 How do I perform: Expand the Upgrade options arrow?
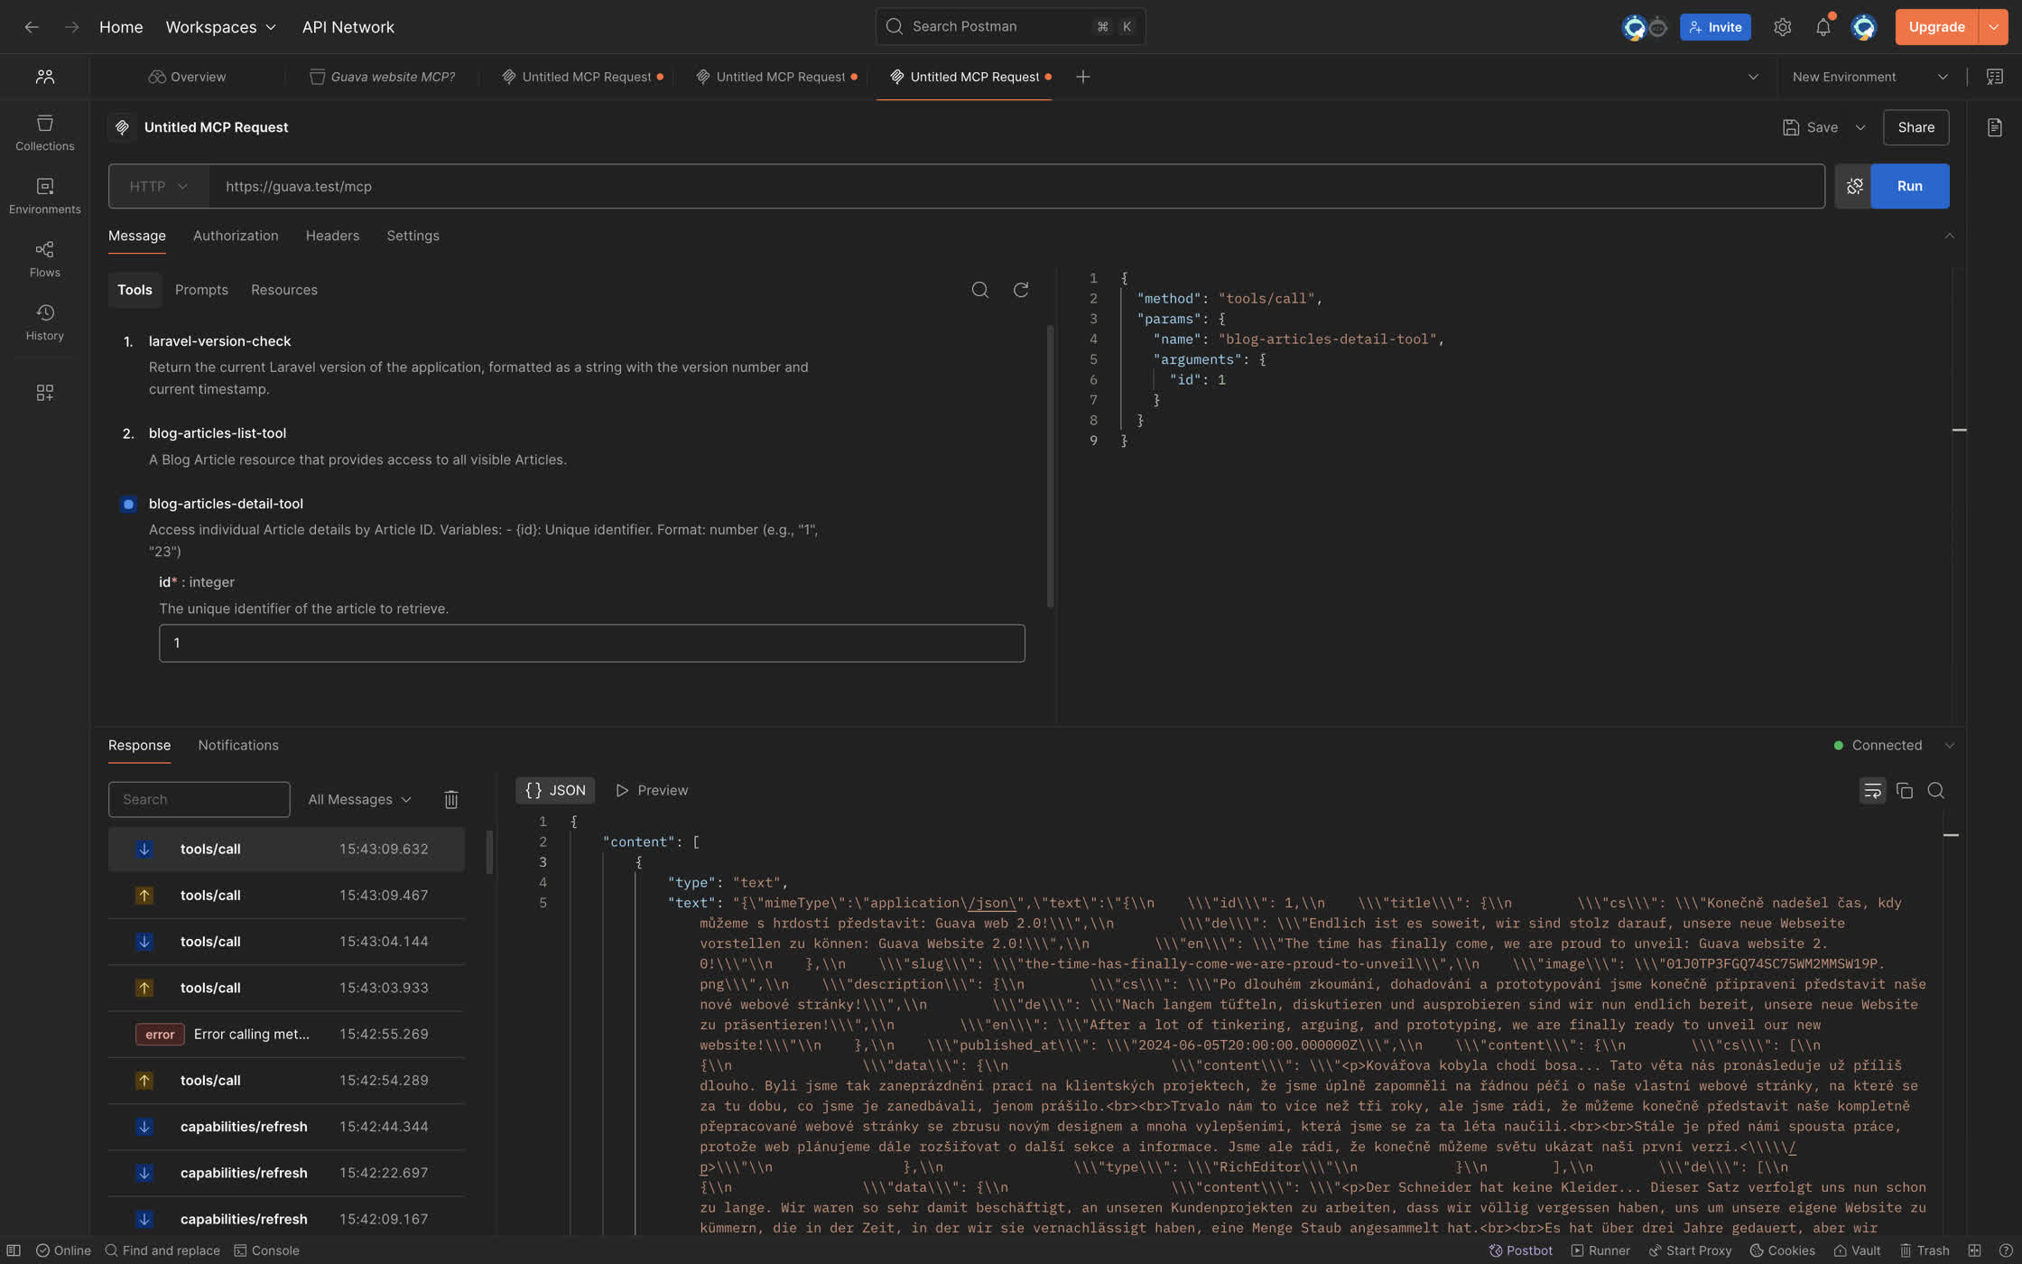(x=1993, y=27)
